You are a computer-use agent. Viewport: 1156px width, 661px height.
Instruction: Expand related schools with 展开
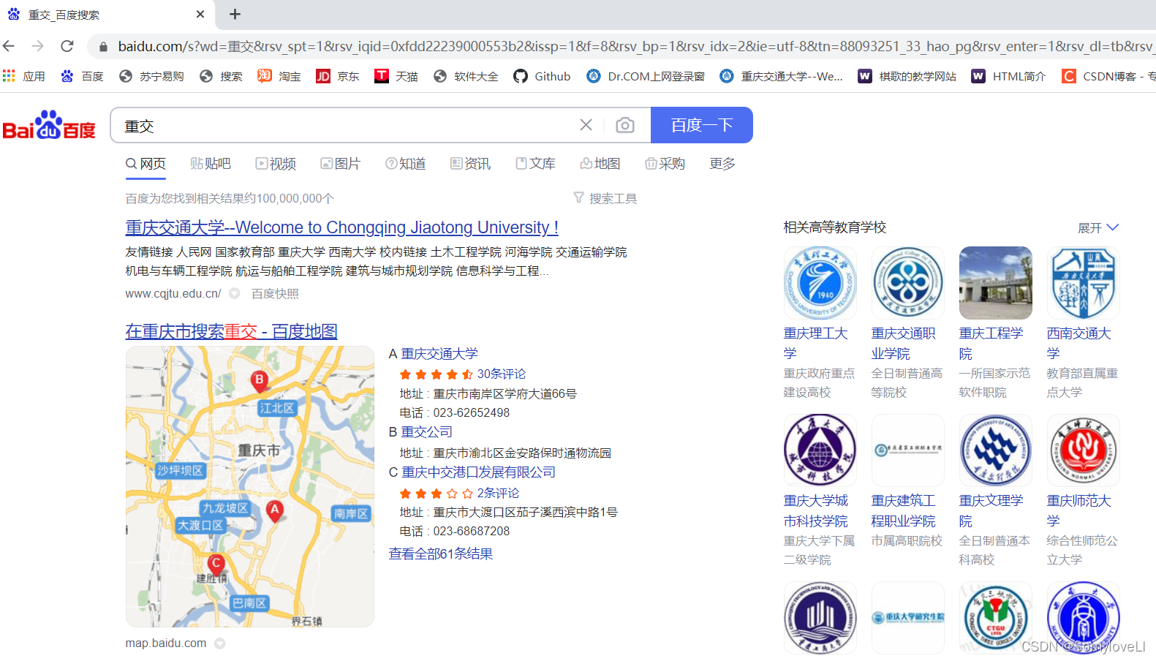[1098, 228]
